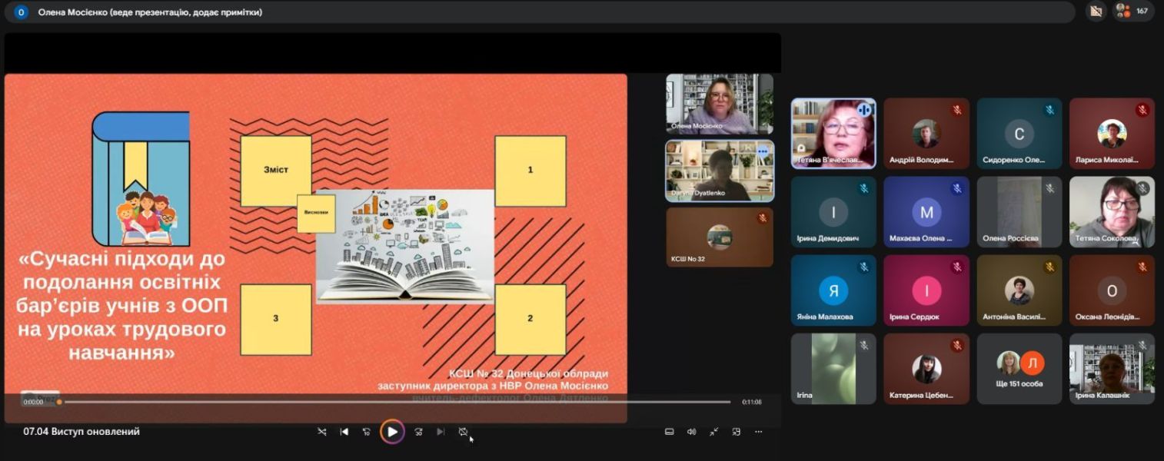1164x461 pixels.
Task: Select the 'Висновки' box on slide
Action: pos(316,214)
